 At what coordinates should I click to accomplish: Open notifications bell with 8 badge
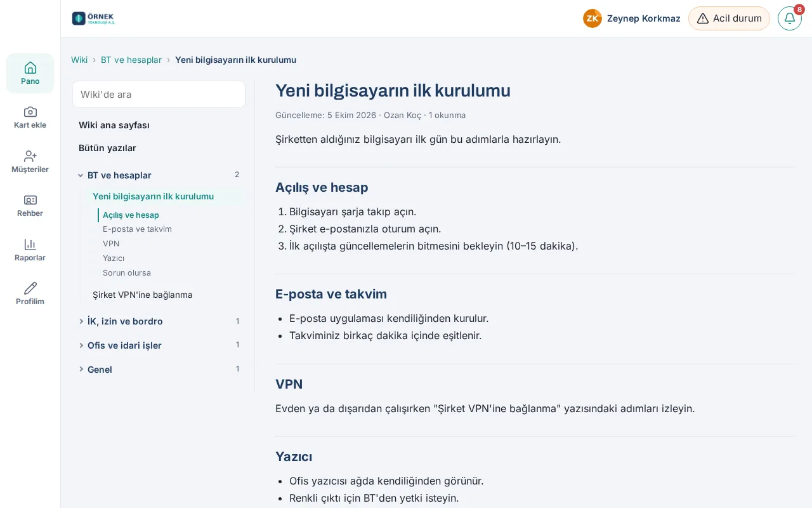[790, 18]
